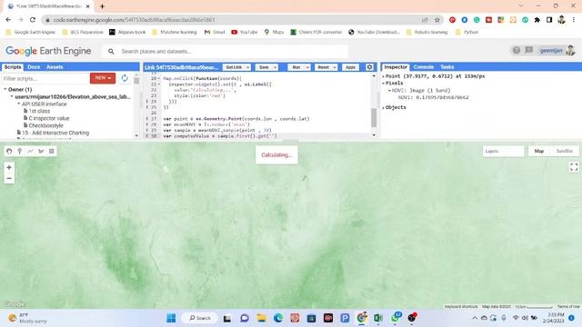Image resolution: width=582 pixels, height=327 pixels.
Task: Open the Save dropdown arrow
Action: click(275, 67)
